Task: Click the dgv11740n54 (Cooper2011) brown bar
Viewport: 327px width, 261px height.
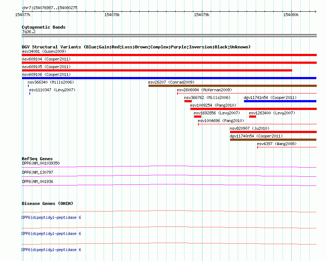Action: (273, 140)
